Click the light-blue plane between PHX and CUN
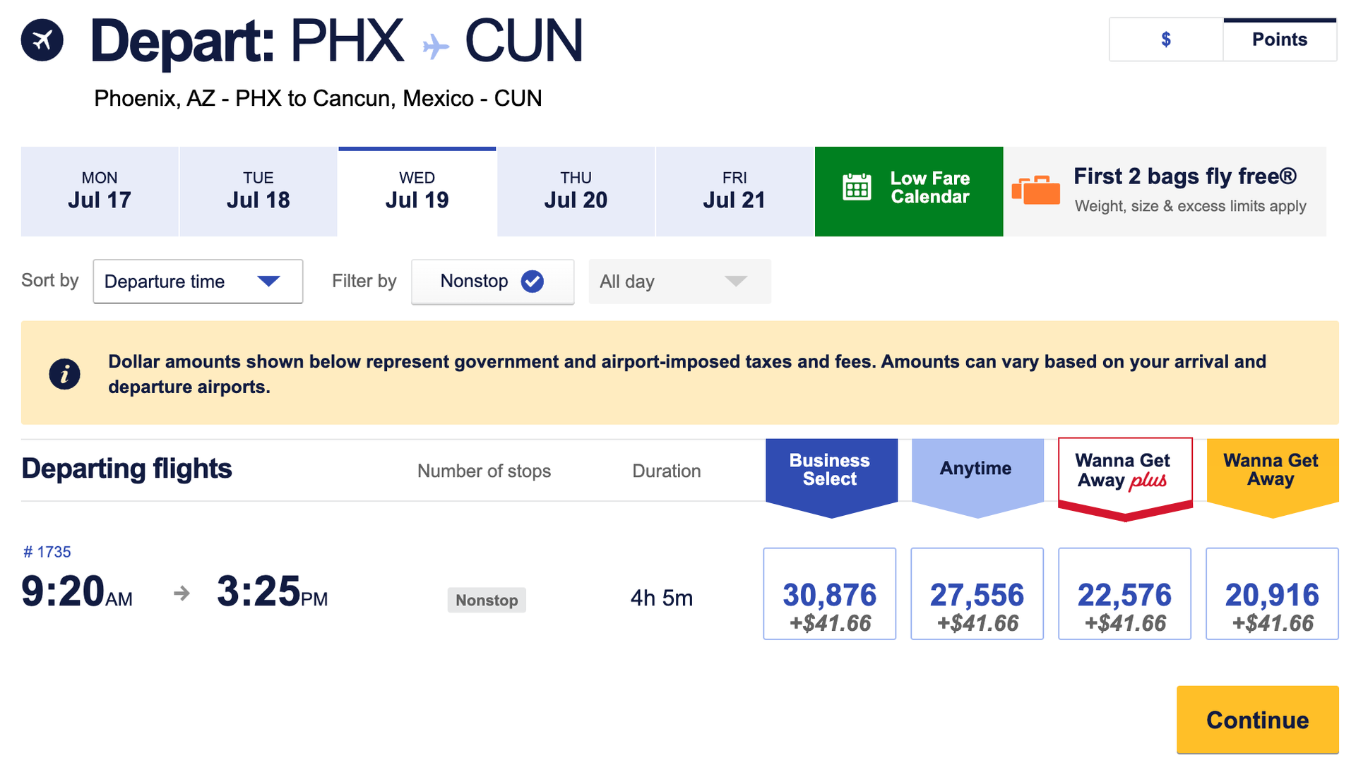The width and height of the screenshot is (1356, 772). (x=435, y=47)
